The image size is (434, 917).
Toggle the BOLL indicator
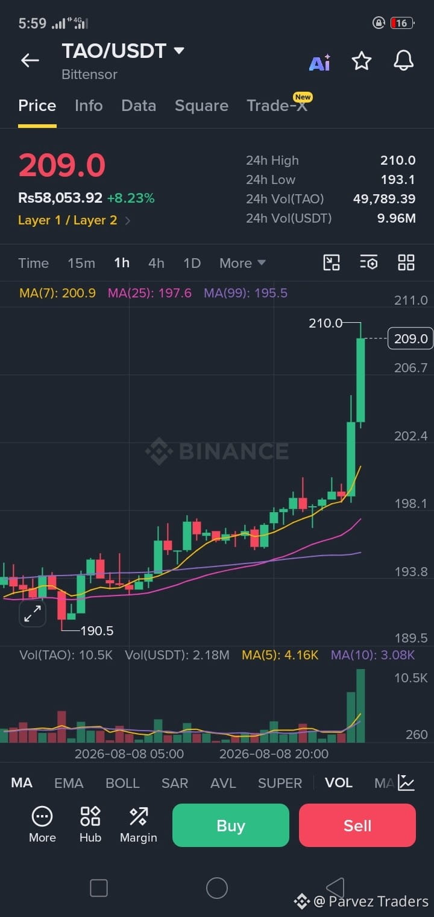coord(122,783)
